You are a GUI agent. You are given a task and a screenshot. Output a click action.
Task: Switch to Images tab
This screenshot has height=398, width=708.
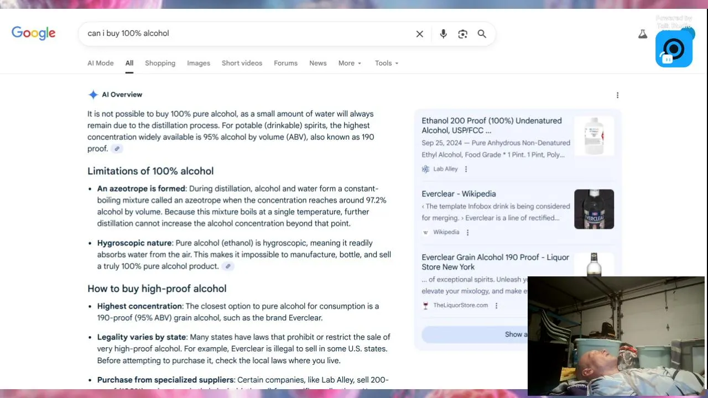199,63
